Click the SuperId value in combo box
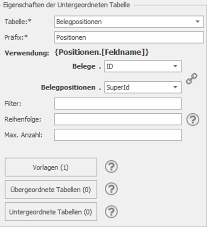Image resolution: width=207 pixels, height=227 pixels. [118, 87]
